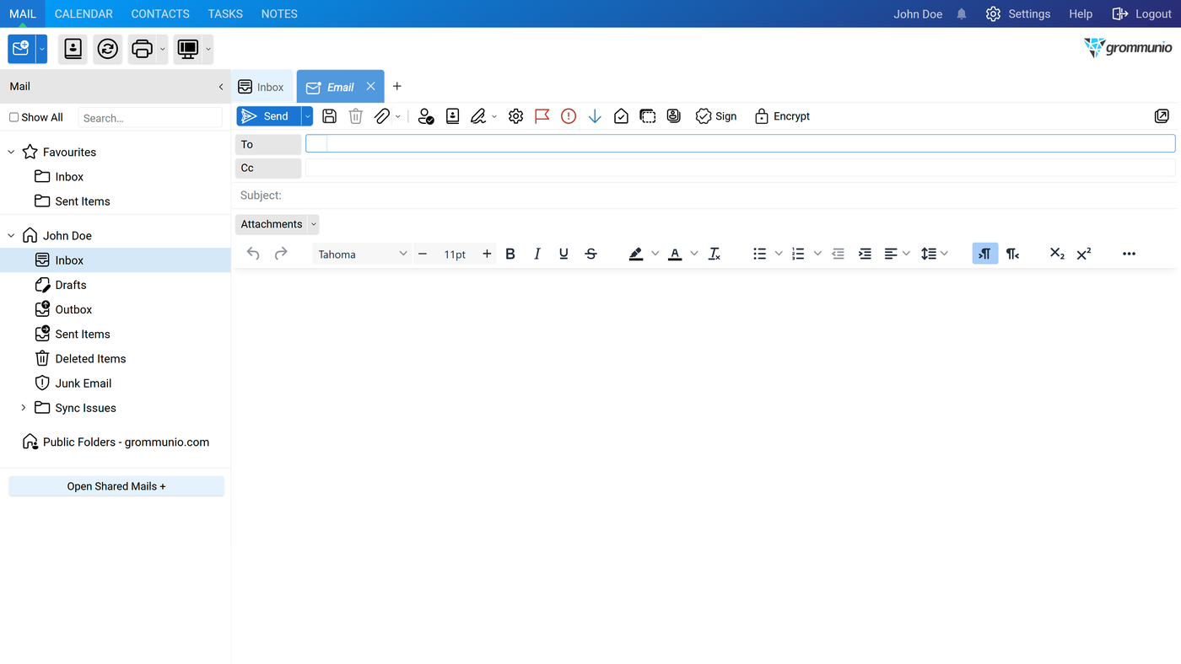Viewport: 1181px width, 664px height.
Task: Open the Notes section
Action: tap(279, 14)
